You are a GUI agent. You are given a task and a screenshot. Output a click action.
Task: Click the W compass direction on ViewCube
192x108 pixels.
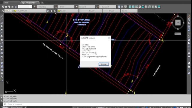pos(172,22)
